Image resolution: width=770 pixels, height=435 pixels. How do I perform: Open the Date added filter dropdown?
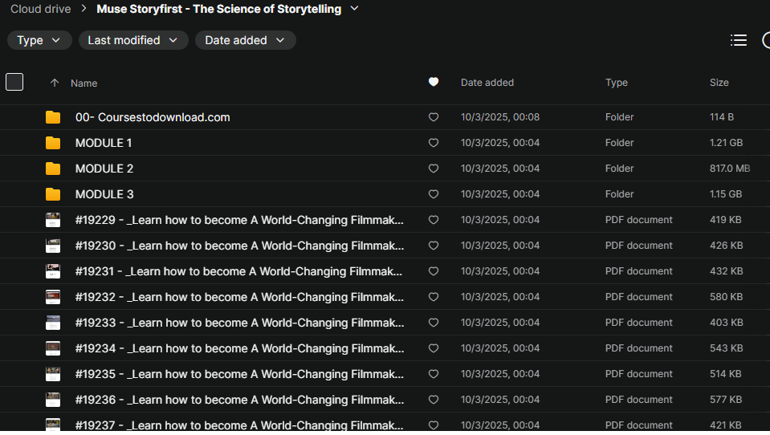[245, 40]
